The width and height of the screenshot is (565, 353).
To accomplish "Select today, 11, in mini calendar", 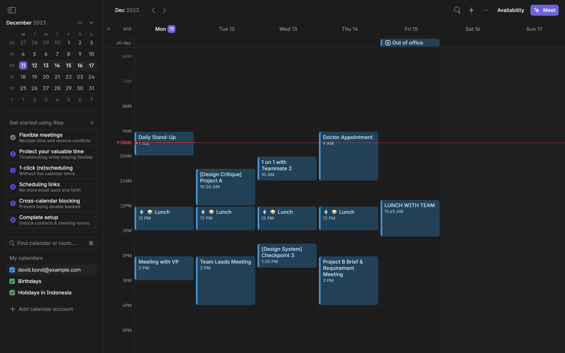I will pyautogui.click(x=23, y=65).
